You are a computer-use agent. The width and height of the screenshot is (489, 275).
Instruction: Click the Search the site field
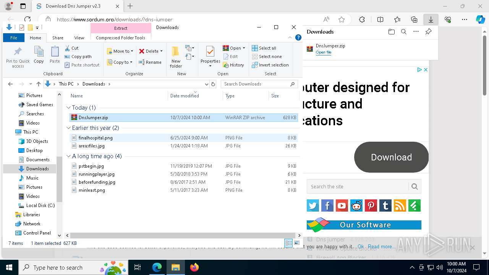click(x=358, y=186)
